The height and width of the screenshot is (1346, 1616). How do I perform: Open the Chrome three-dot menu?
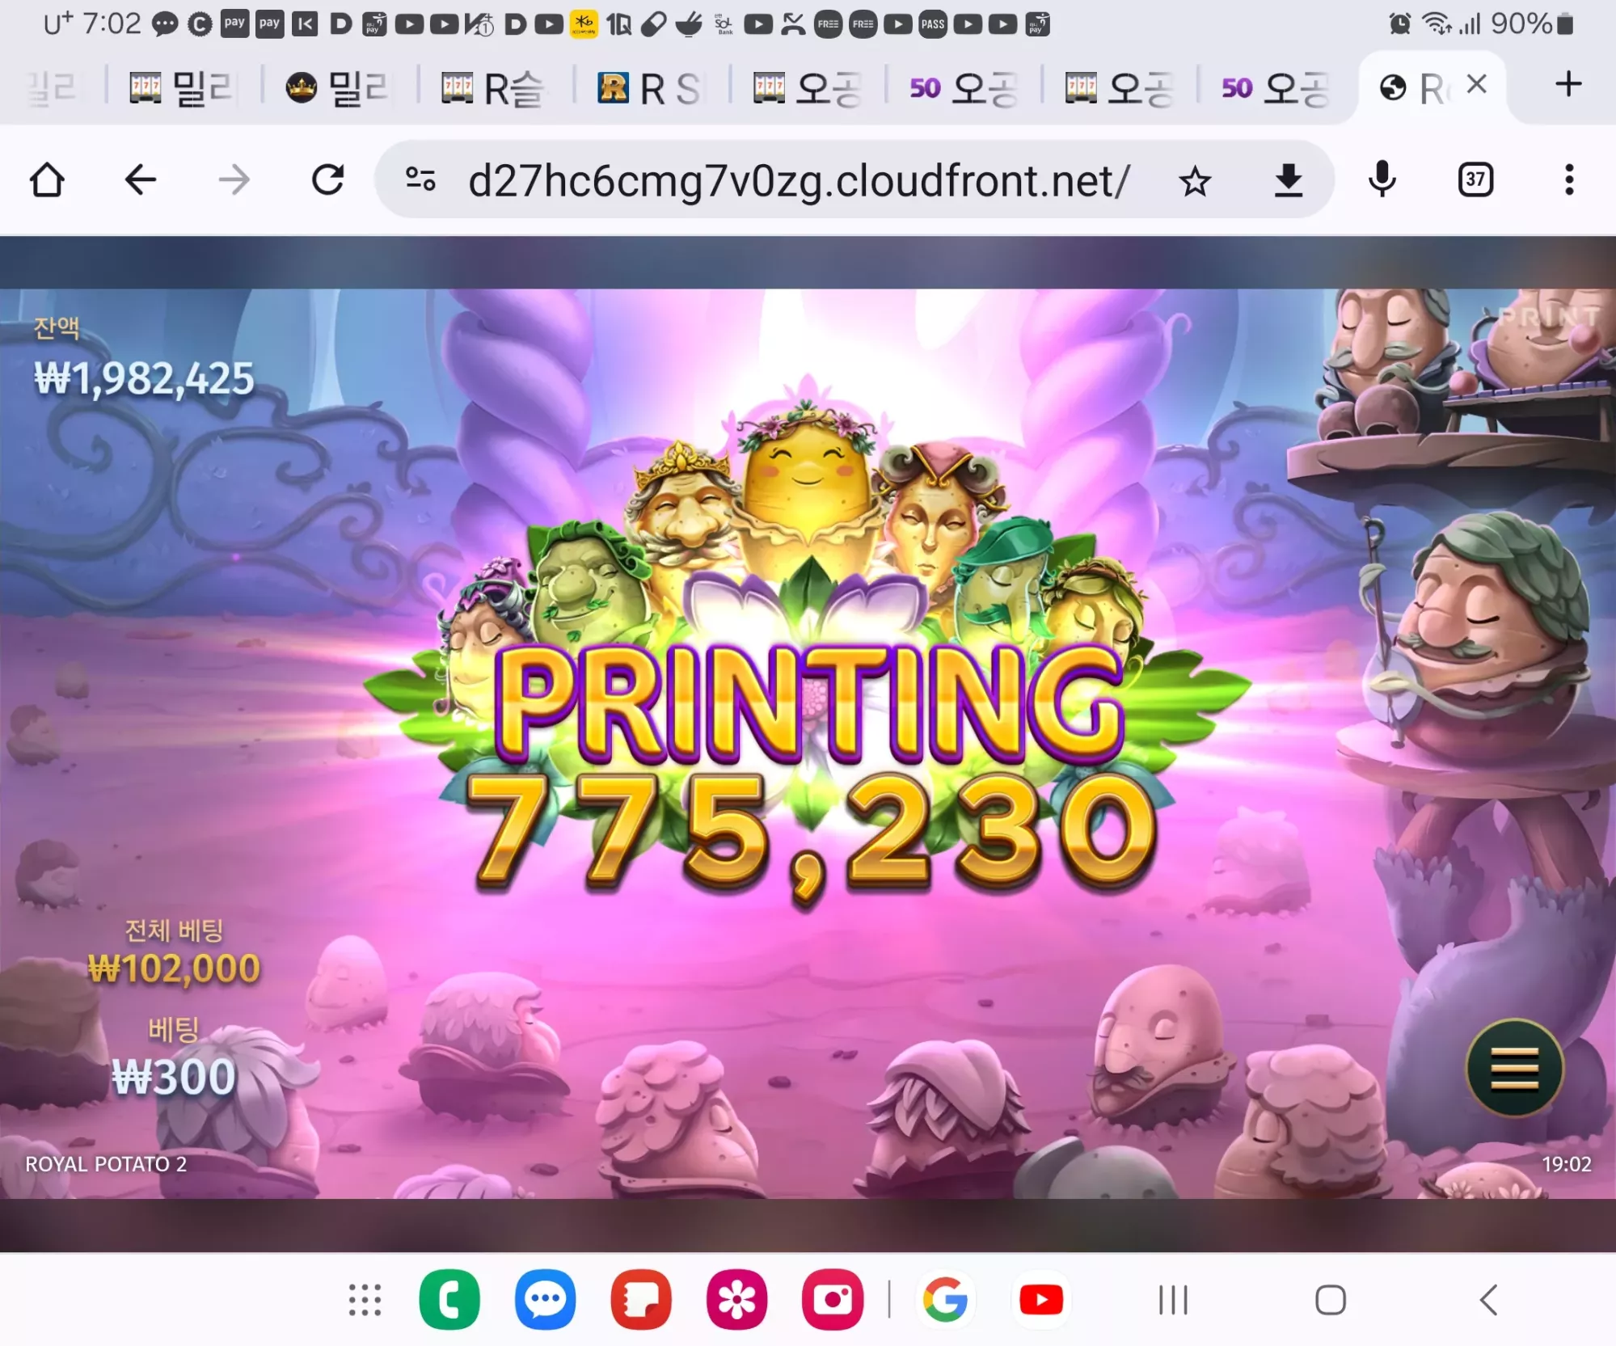point(1569,179)
